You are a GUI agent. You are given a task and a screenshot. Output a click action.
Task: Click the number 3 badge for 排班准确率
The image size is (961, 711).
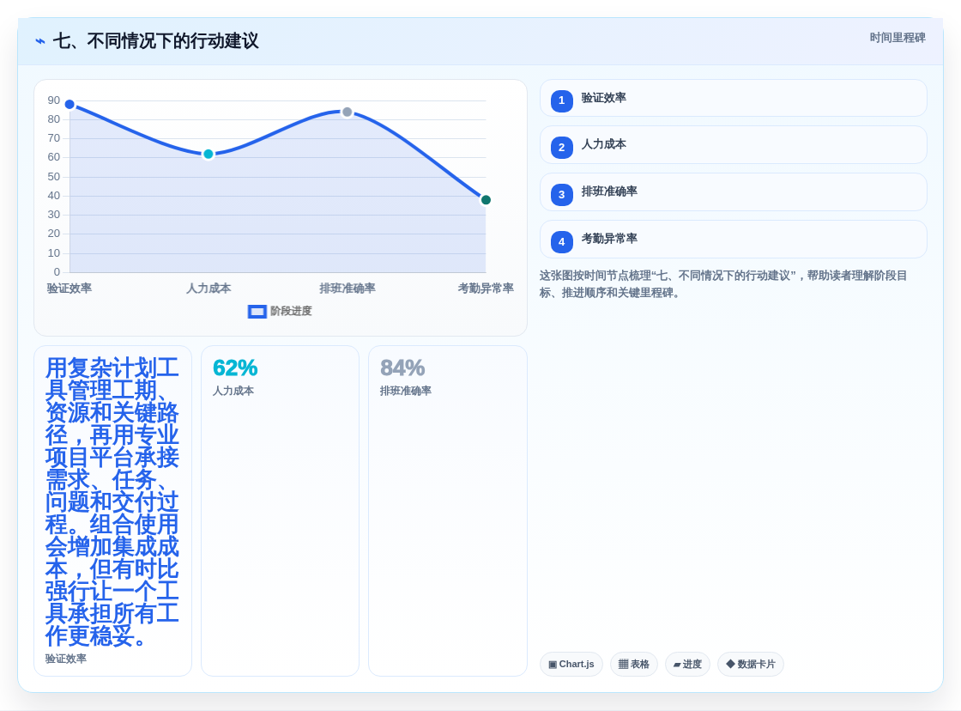click(561, 194)
